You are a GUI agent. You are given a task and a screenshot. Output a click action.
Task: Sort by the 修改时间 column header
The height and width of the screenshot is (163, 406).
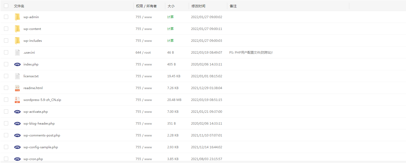tap(198, 6)
